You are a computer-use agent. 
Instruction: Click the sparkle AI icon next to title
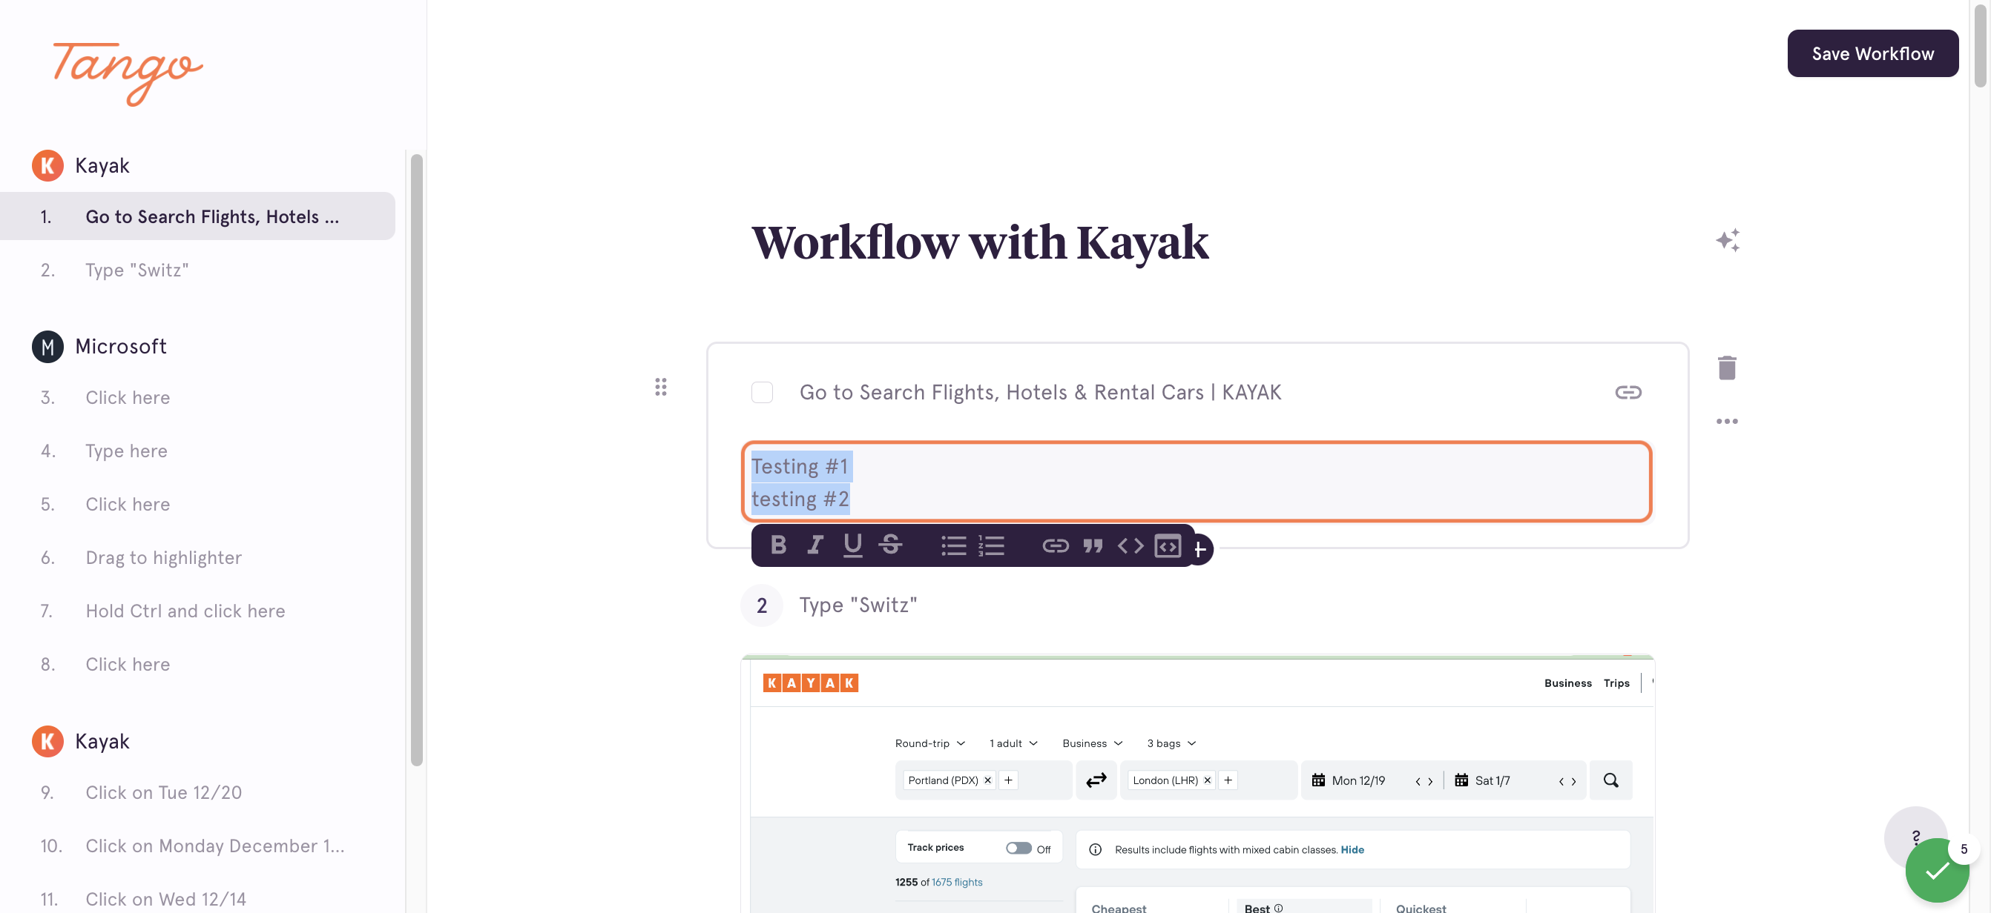pos(1728,240)
